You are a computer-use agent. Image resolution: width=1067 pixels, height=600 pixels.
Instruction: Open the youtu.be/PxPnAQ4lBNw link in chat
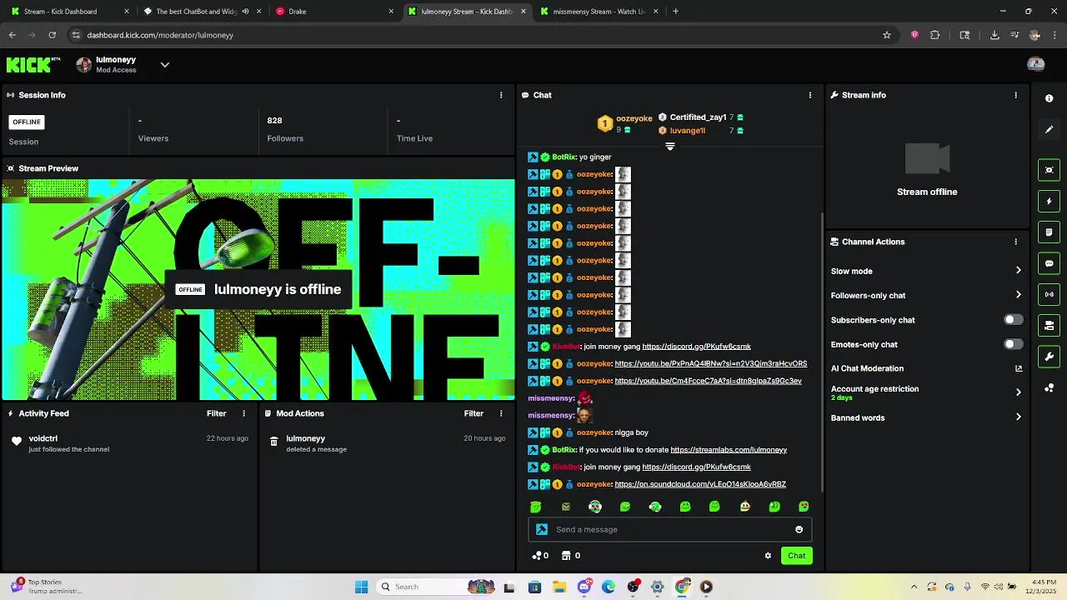710,364
